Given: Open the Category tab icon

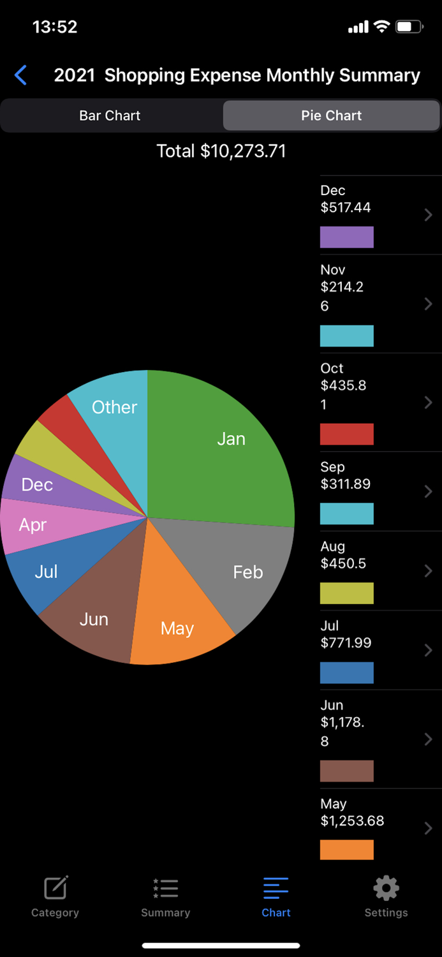Looking at the screenshot, I should pos(55,887).
